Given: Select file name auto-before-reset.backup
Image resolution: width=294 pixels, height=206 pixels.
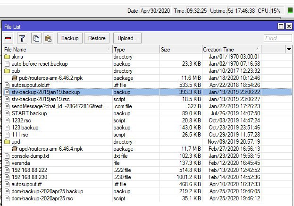Looking at the screenshot, I should point(40,64).
